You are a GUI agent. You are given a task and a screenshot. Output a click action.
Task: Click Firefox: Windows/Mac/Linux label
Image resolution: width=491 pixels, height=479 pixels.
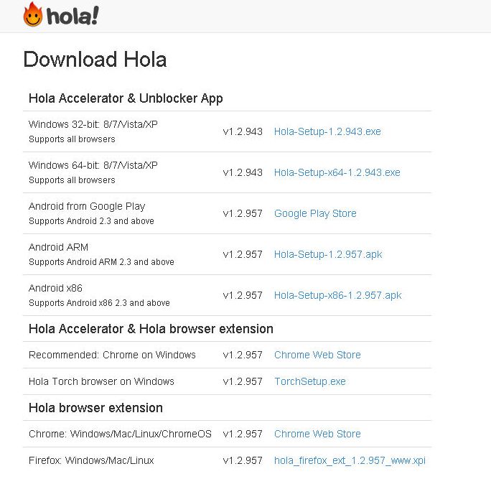pyautogui.click(x=91, y=460)
